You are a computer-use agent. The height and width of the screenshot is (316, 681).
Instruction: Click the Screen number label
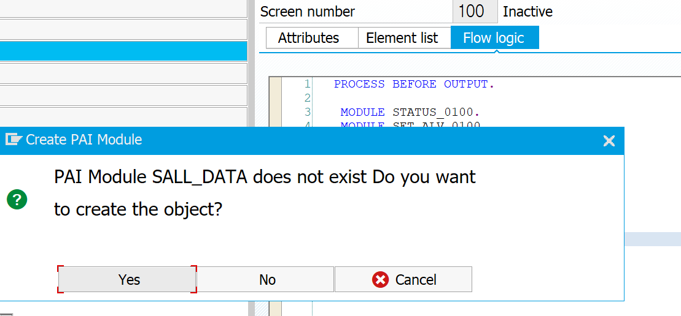point(308,12)
